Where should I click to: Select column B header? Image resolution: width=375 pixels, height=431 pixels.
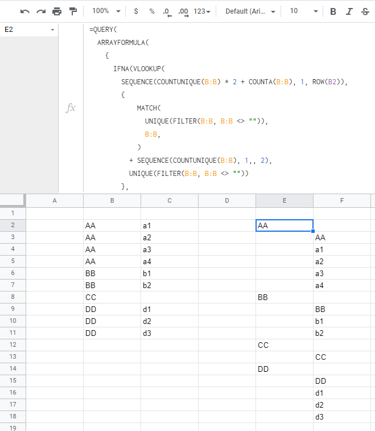pos(112,200)
